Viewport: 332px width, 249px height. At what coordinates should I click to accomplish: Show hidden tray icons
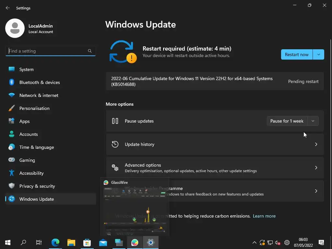(x=255, y=243)
